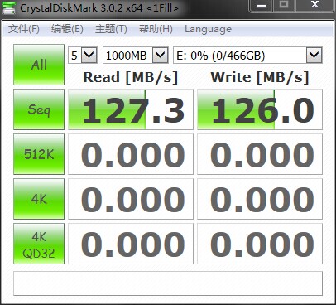Close the CrystalDiskMark window

314,6
